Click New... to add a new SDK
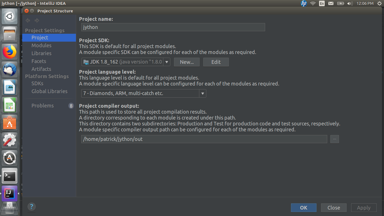Image resolution: width=384 pixels, height=216 pixels. point(186,62)
